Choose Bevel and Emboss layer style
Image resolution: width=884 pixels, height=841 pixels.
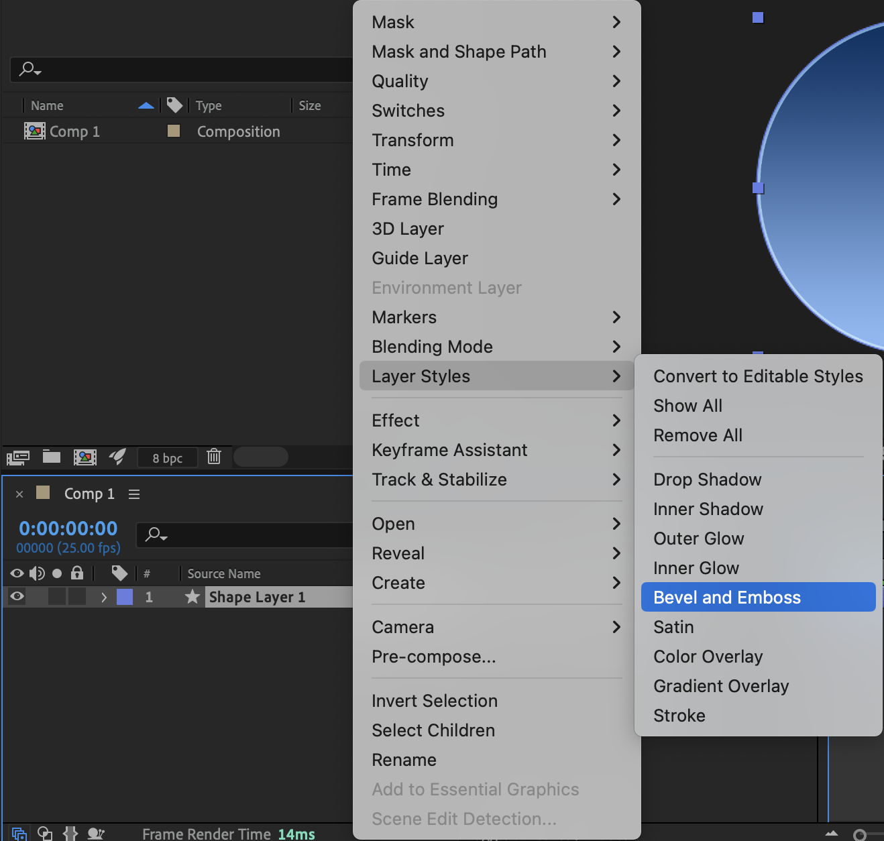[759, 597]
